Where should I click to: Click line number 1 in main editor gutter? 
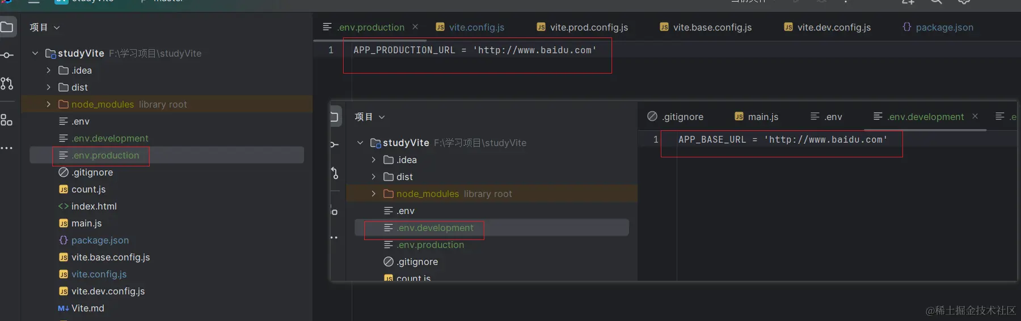click(x=331, y=50)
